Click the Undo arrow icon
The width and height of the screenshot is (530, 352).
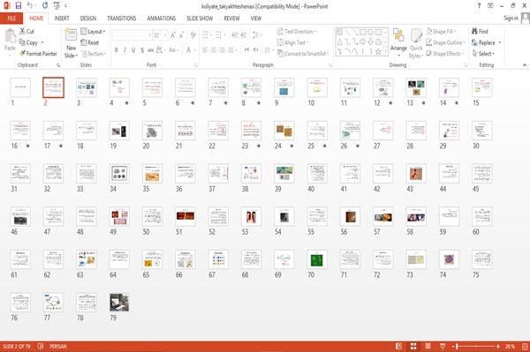tap(30, 6)
